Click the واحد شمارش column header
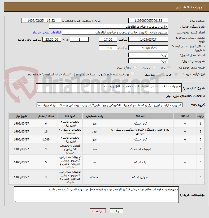This screenshot has height=218, width=209. click(x=95, y=116)
